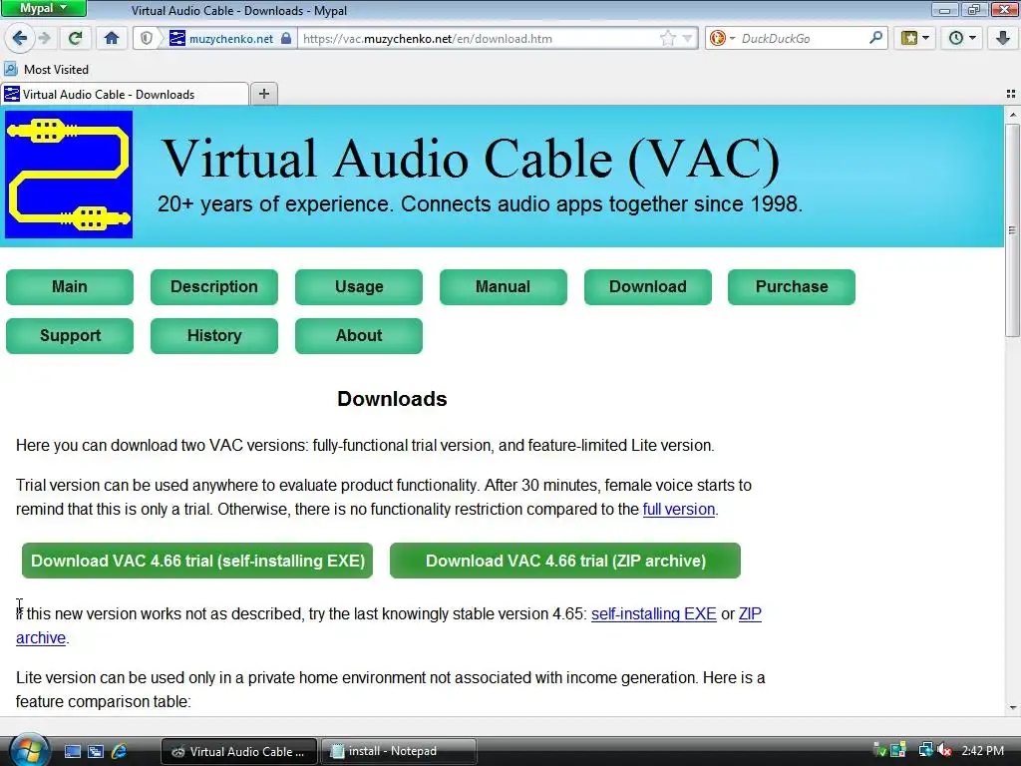Open the Most Visited bookmarks folder
The height and width of the screenshot is (766, 1021).
[x=46, y=69]
